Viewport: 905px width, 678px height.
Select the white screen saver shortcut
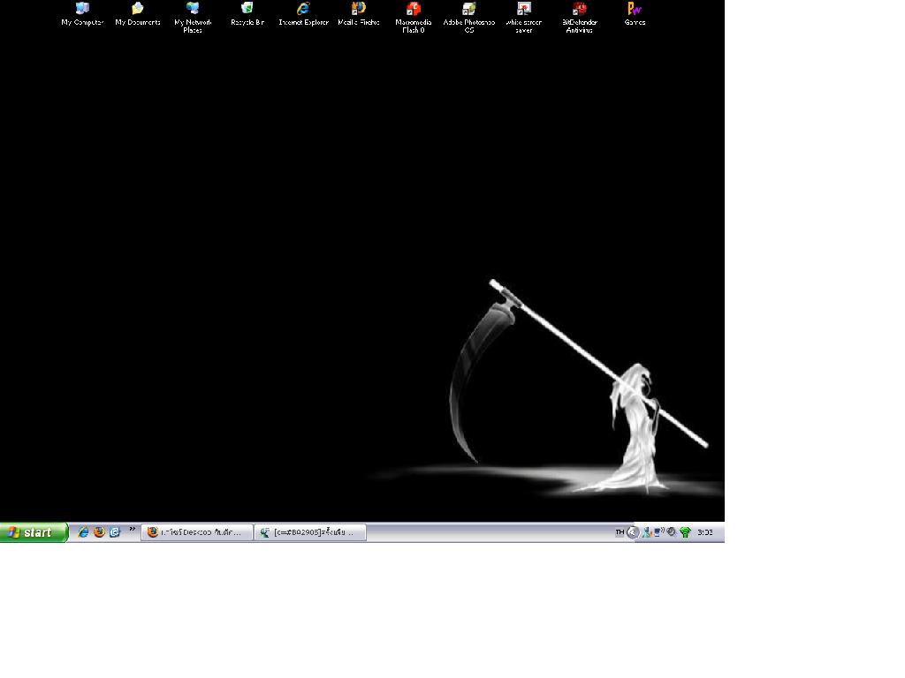523,18
